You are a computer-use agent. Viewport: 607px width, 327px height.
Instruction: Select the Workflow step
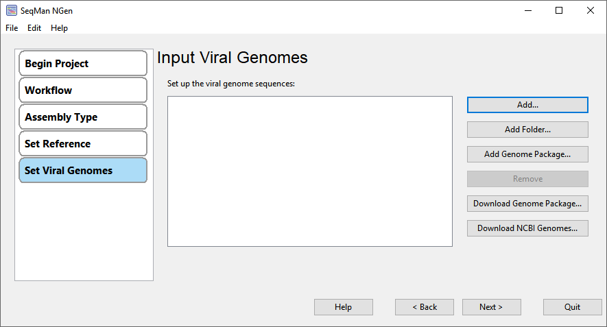pyautogui.click(x=83, y=90)
